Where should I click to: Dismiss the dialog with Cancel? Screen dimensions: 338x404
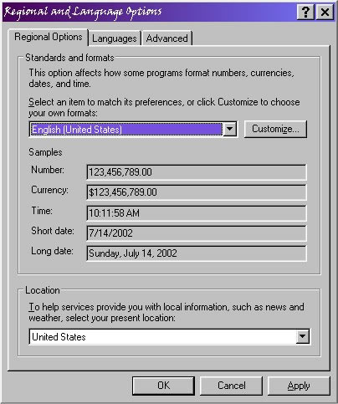(x=232, y=386)
